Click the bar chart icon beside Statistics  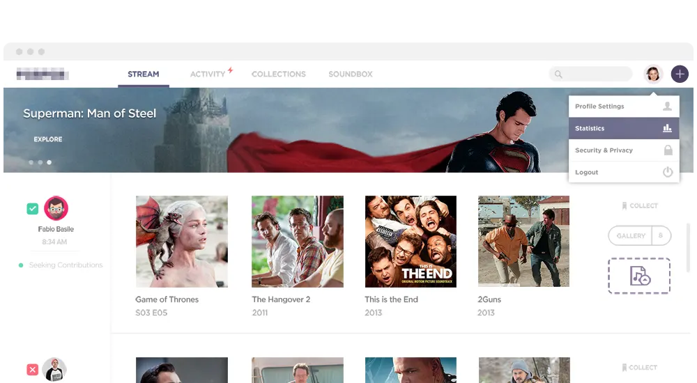(667, 128)
